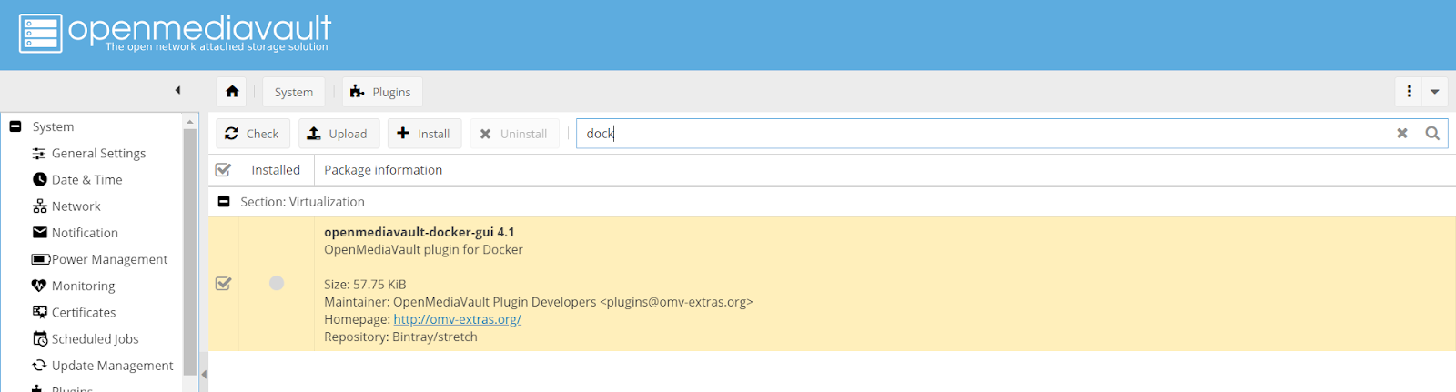Click the panel splitter collapse arrow
Image resolution: width=1456 pixels, height=392 pixels.
click(x=204, y=374)
